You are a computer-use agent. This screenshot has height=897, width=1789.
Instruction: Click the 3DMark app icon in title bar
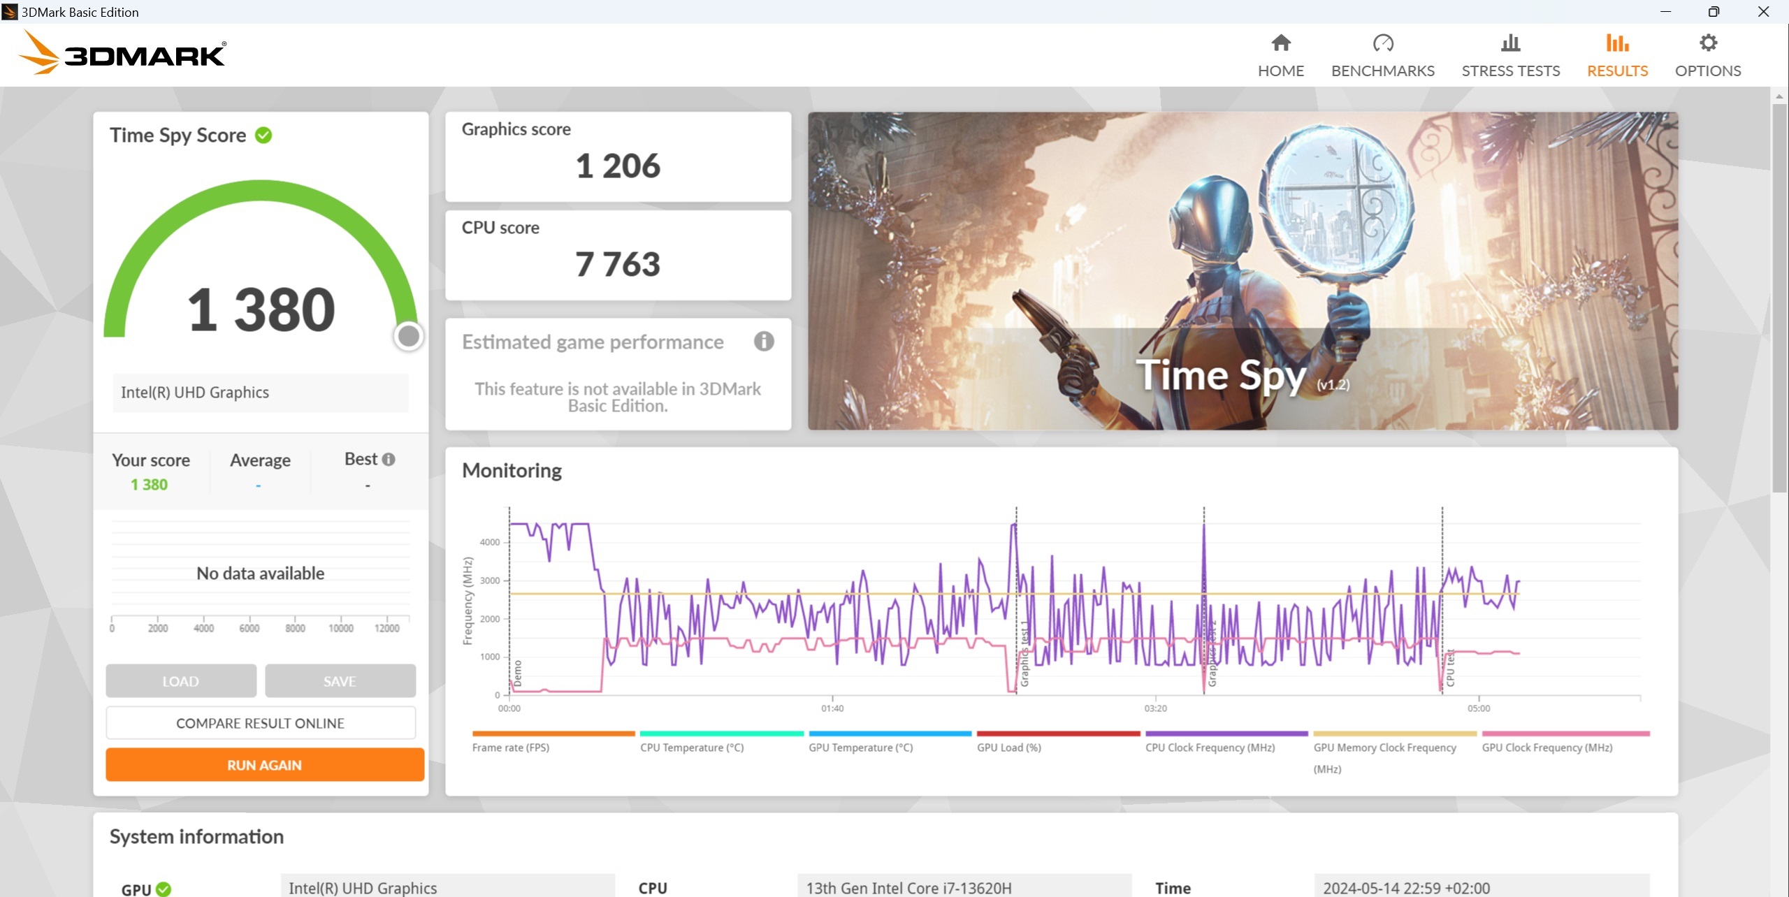(10, 12)
